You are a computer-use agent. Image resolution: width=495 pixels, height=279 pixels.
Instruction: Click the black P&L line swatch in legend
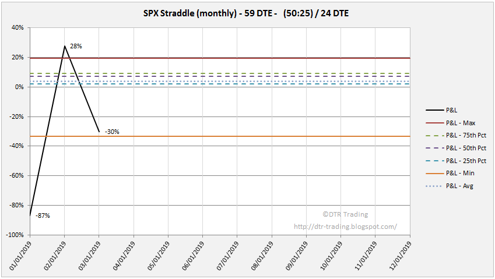pos(434,110)
